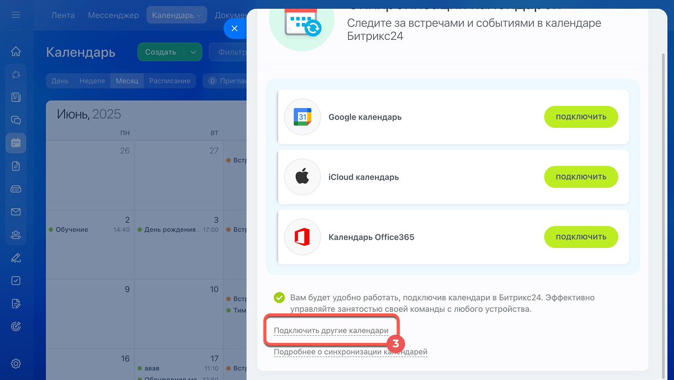
Task: Connect Календарь Office365
Action: [581, 237]
